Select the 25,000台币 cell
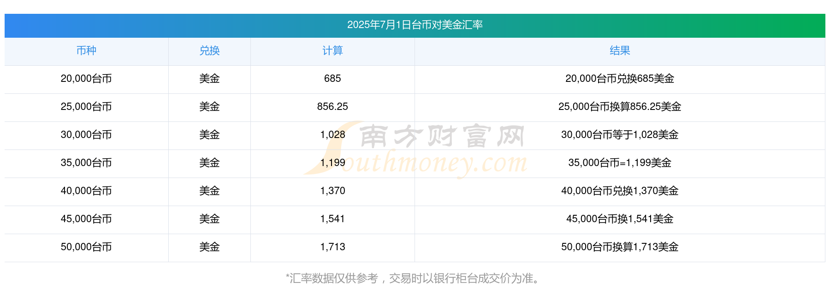 tap(86, 107)
